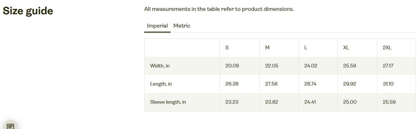417x129 pixels.
Task: Click the M size column header
Action: tap(268, 48)
